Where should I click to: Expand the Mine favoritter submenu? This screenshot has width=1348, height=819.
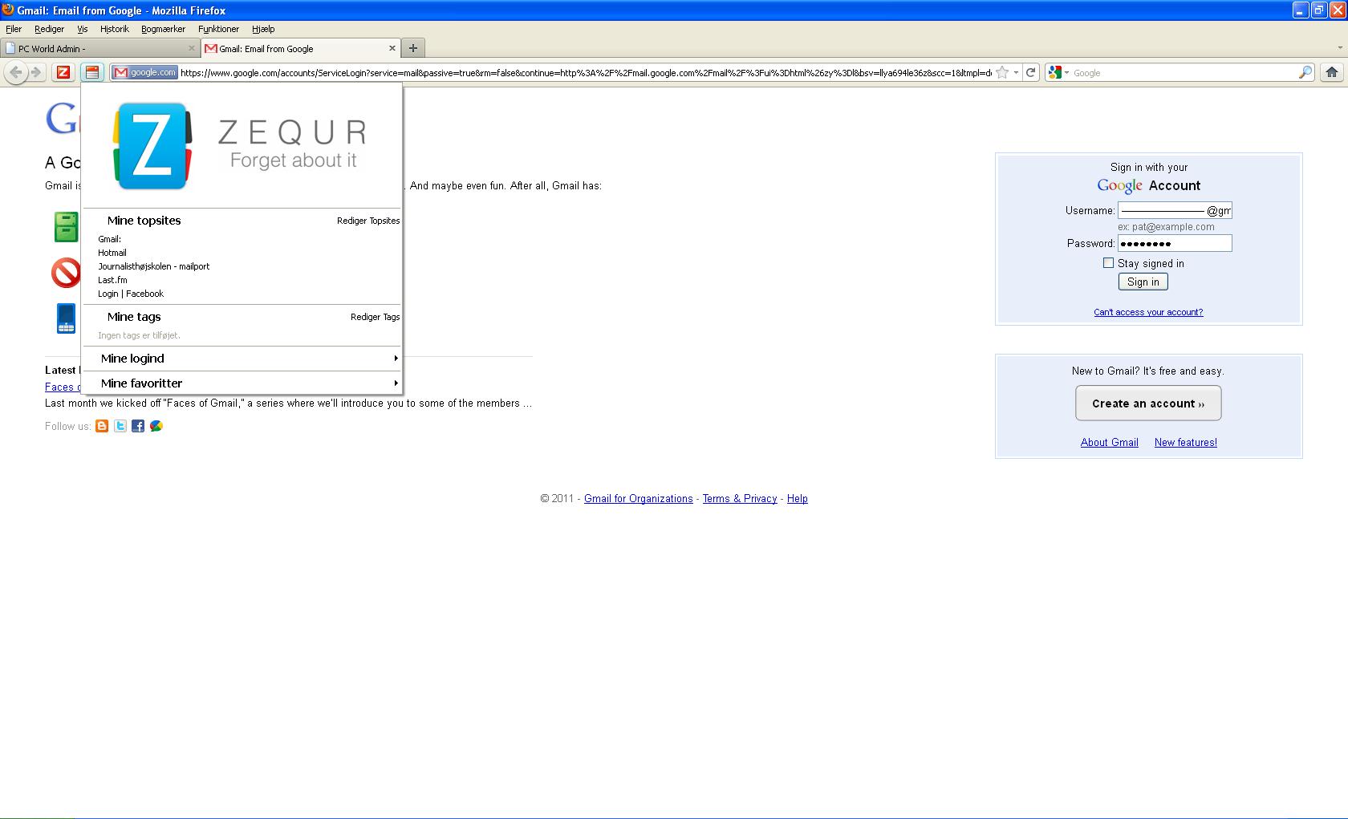(x=242, y=383)
